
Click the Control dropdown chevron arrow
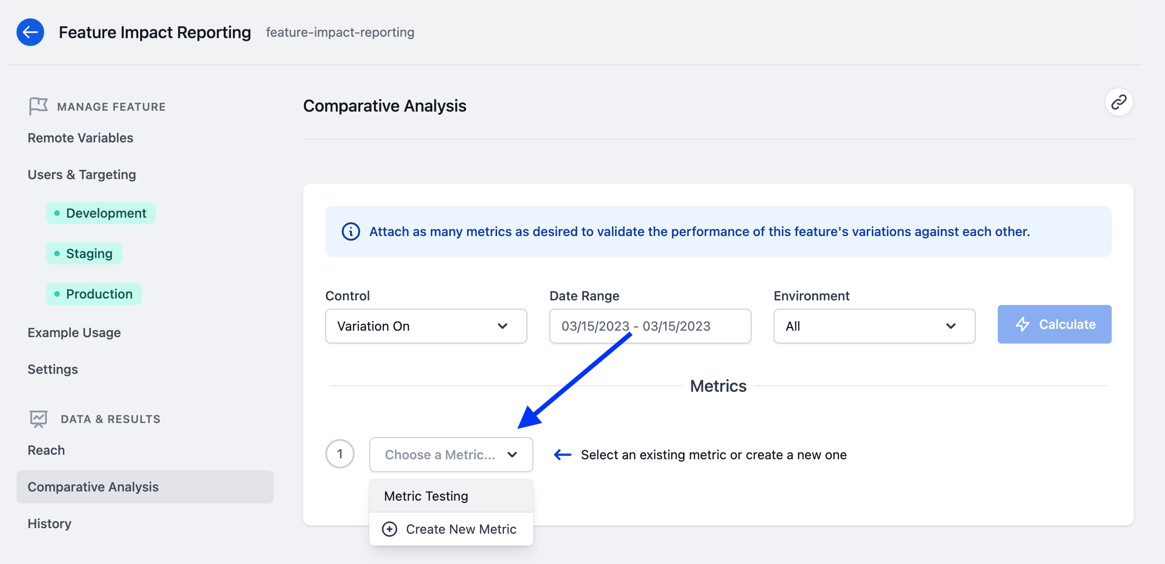tap(503, 326)
